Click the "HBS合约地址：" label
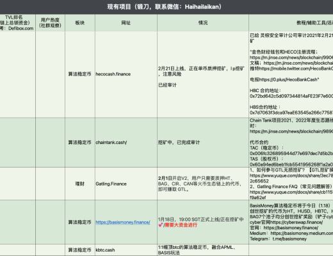 coord(265,108)
